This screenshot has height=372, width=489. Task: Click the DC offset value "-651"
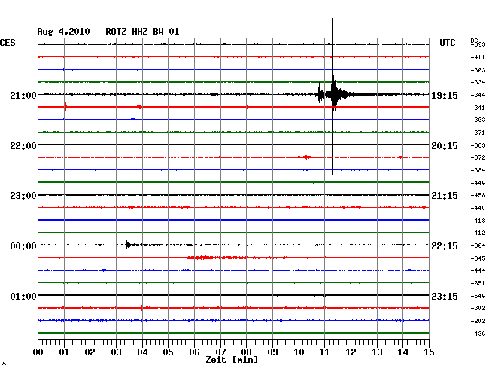pyautogui.click(x=478, y=283)
